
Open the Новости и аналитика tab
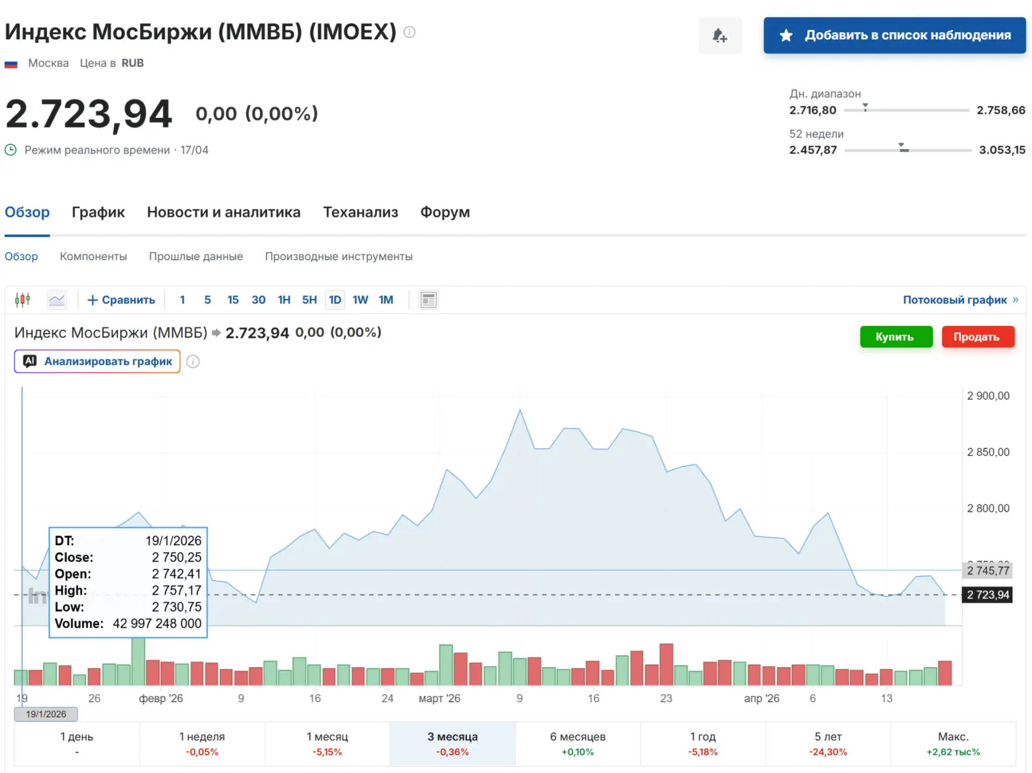point(224,212)
